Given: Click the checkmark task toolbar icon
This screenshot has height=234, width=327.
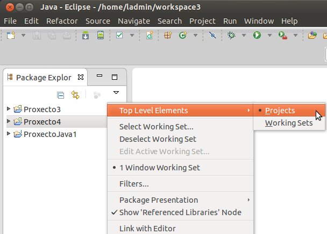Looking at the screenshot, I should (x=119, y=35).
